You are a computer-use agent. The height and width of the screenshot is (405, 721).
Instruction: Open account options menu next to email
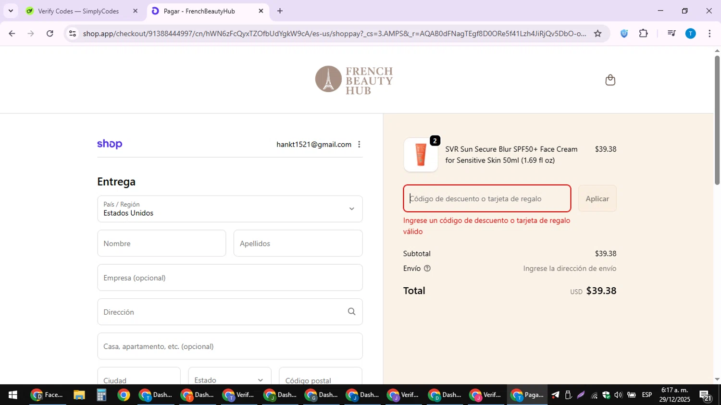(359, 144)
